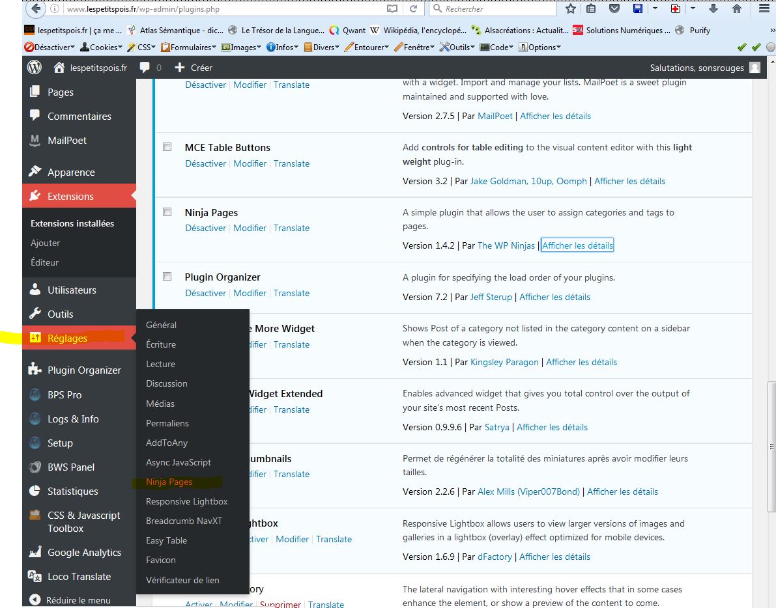Check the MCE Table Buttons checkbox
The image size is (776, 608).
tap(167, 147)
